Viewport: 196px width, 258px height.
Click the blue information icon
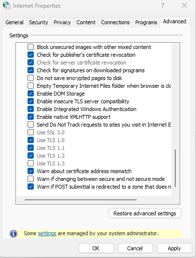14,234
